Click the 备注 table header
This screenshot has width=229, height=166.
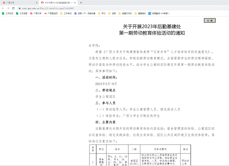pyautogui.click(x=186, y=149)
